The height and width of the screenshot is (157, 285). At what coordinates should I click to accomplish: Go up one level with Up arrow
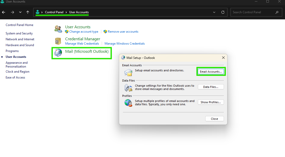[x=28, y=12]
